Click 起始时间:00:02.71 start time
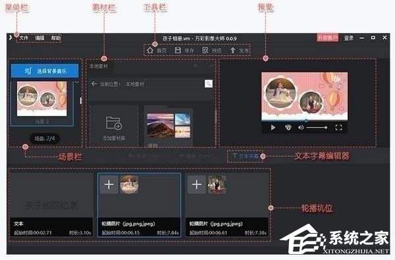Screen dimensions: 395x260 [x=32, y=232]
